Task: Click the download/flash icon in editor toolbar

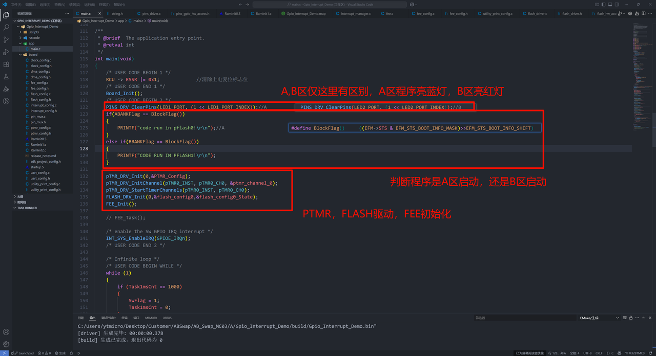Action: pos(637,14)
